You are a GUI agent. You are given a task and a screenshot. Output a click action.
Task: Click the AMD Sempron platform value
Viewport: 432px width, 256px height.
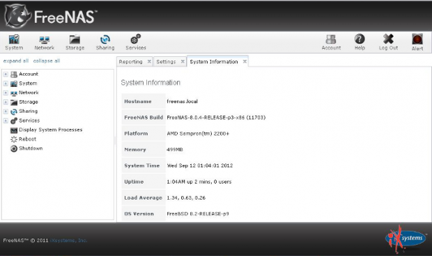click(x=198, y=134)
